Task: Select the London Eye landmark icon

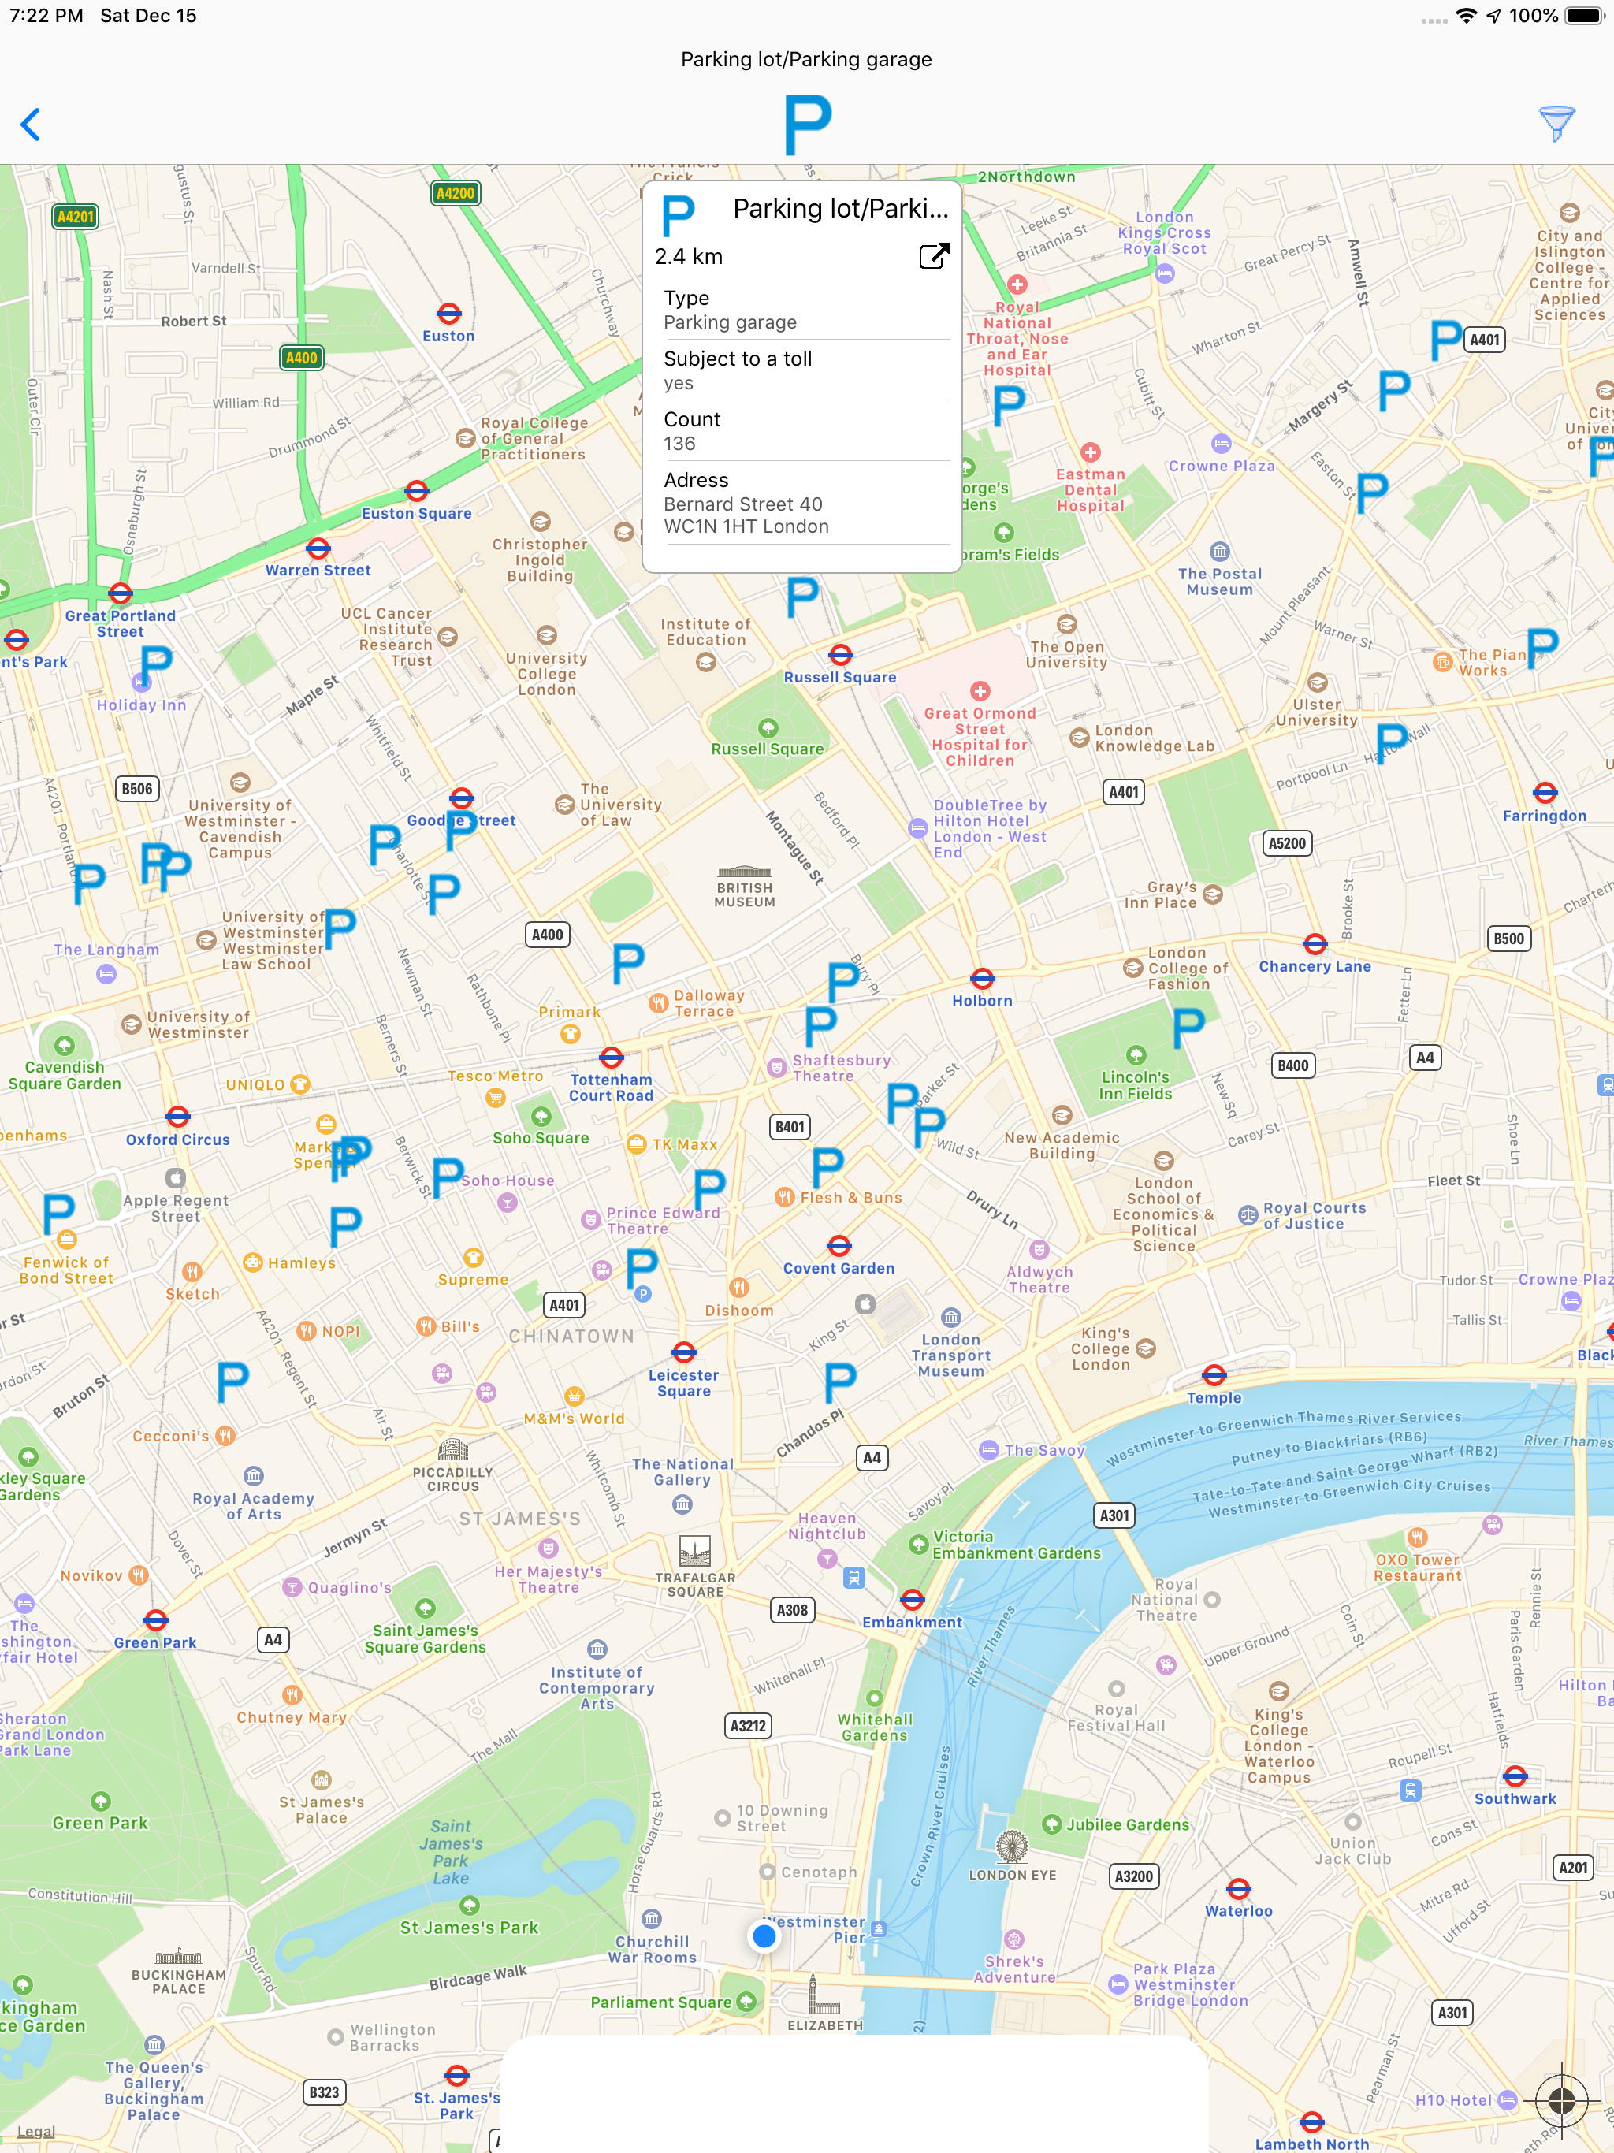Action: pos(1011,1846)
